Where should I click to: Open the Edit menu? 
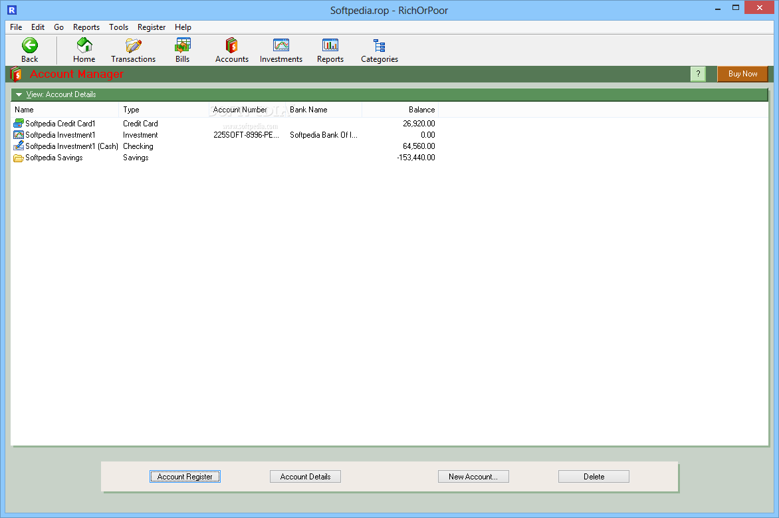[x=38, y=27]
